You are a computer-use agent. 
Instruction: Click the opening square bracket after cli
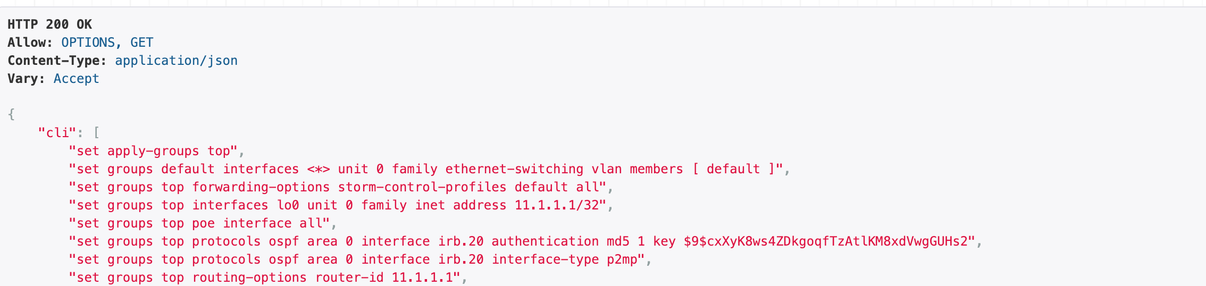[96, 133]
